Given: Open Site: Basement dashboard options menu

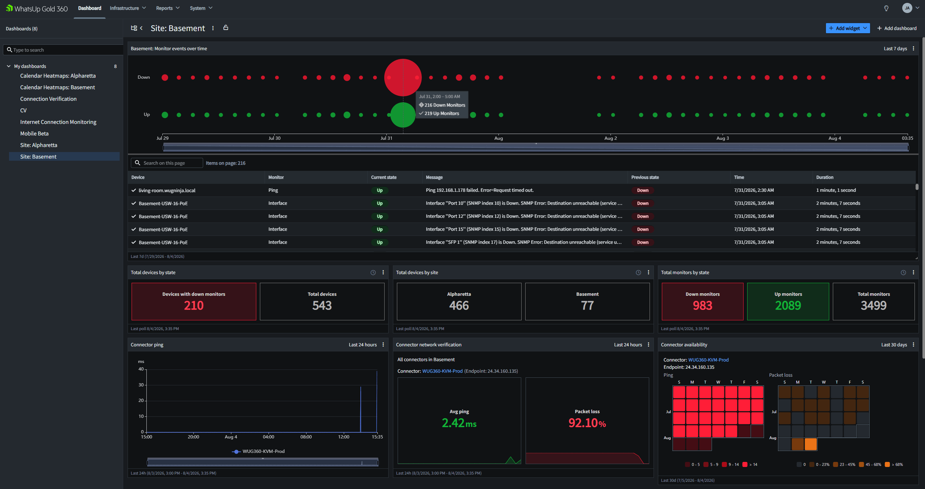Looking at the screenshot, I should [x=213, y=28].
